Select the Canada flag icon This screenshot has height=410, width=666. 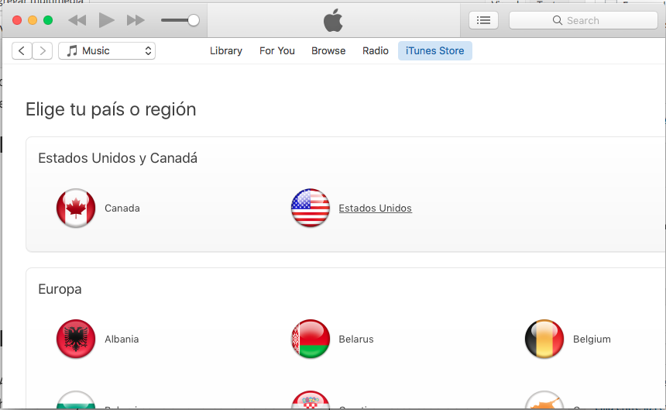pos(76,208)
